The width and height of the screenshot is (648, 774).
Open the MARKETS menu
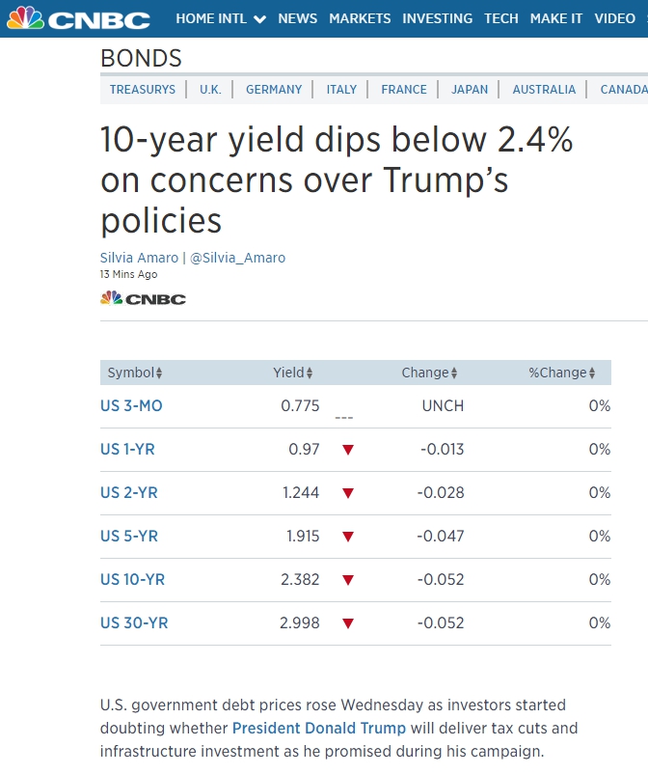pyautogui.click(x=360, y=18)
